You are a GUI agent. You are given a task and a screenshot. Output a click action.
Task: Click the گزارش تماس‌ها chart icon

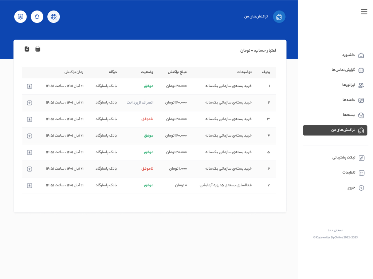click(361, 70)
